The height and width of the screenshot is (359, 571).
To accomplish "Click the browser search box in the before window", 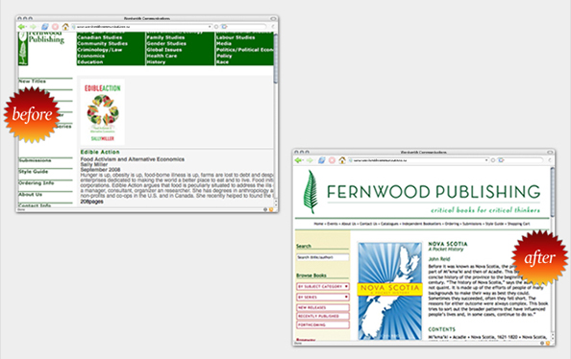I will click(x=243, y=27).
